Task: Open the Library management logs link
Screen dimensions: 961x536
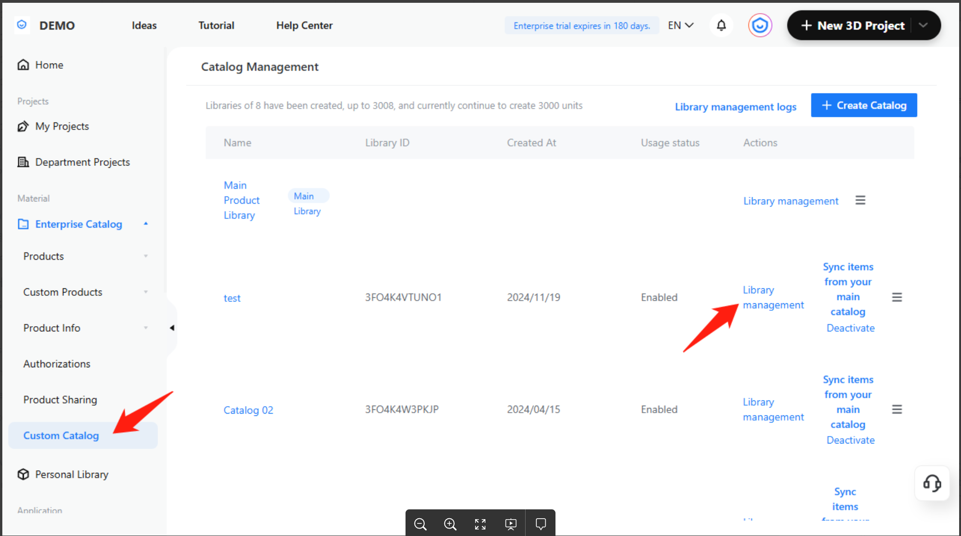Action: tap(735, 107)
